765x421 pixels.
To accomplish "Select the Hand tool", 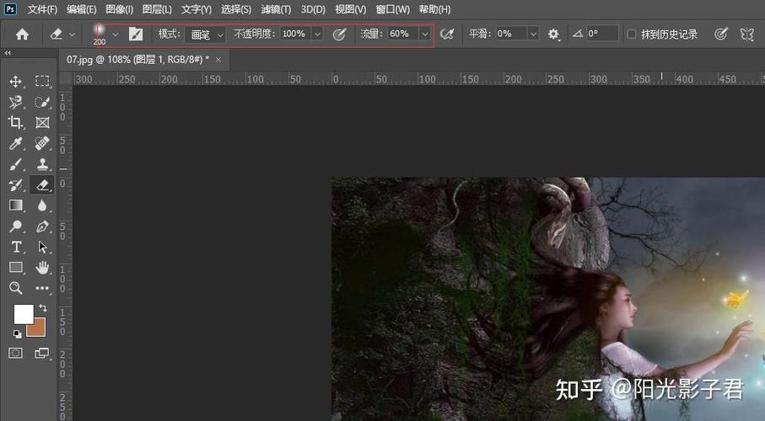I will 42,268.
